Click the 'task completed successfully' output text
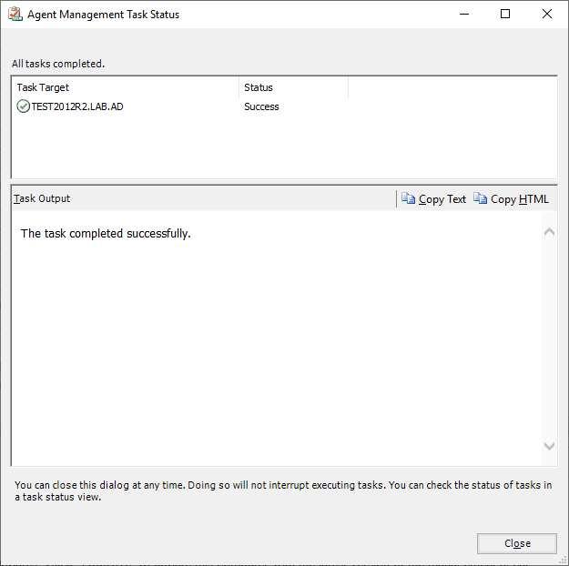Viewport: 569px width, 566px height. 106,234
